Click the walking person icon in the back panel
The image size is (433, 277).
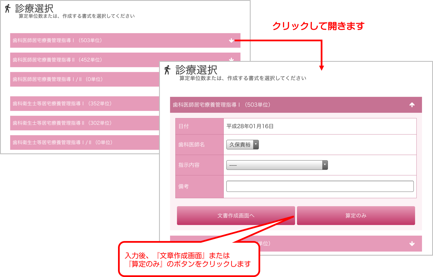tap(8, 9)
